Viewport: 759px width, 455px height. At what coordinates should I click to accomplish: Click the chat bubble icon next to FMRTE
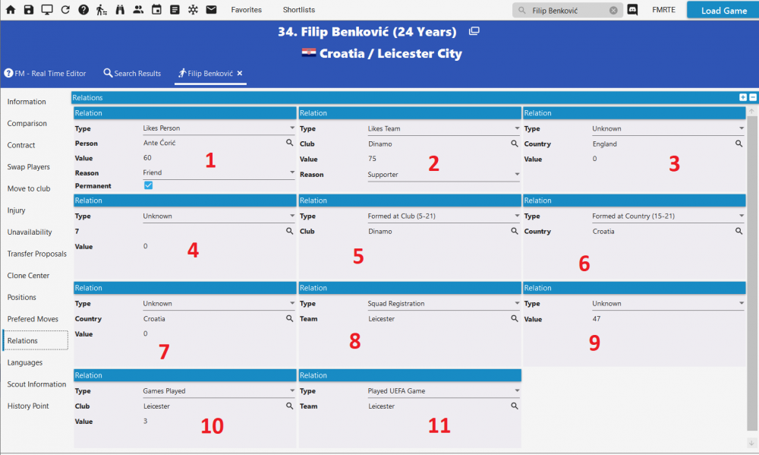(632, 10)
